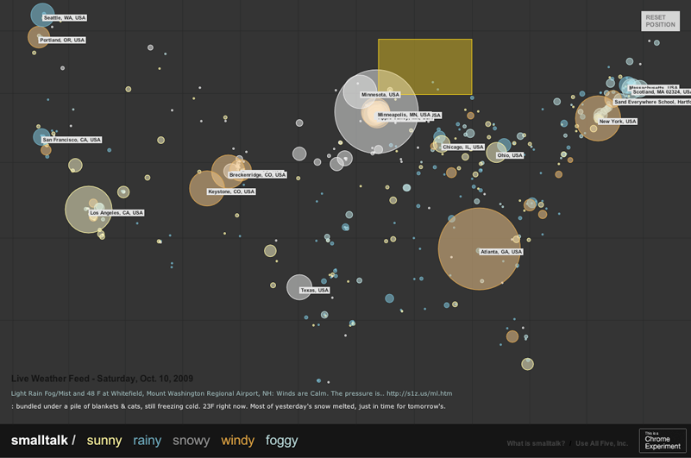The width and height of the screenshot is (691, 458).
Task: Select the Keystone, CO, USA label
Action: pyautogui.click(x=231, y=191)
